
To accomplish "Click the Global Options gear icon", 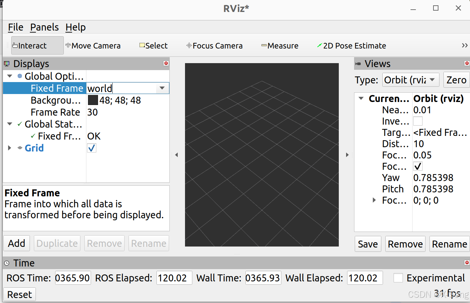I will pos(20,76).
